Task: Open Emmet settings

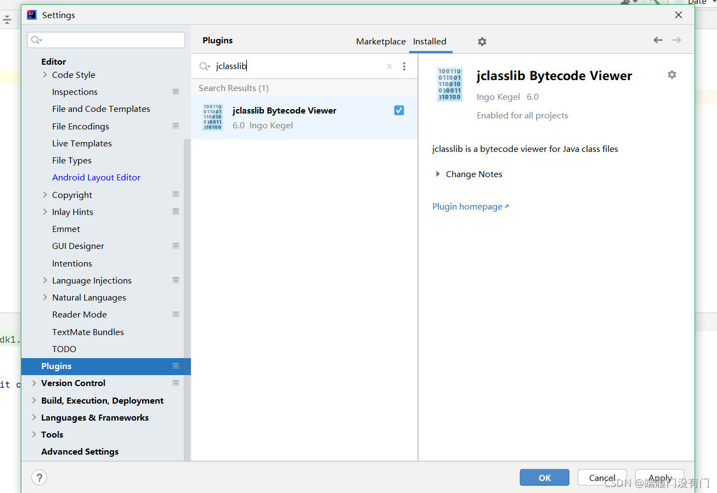Action: pyautogui.click(x=66, y=229)
